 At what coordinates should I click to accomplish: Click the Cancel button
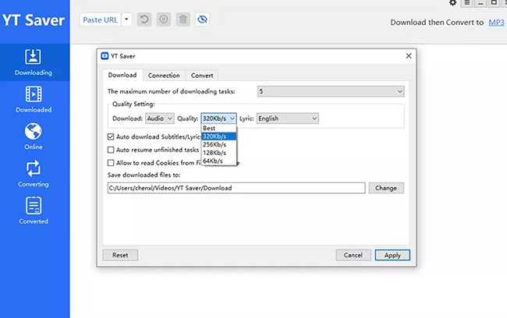tap(353, 255)
